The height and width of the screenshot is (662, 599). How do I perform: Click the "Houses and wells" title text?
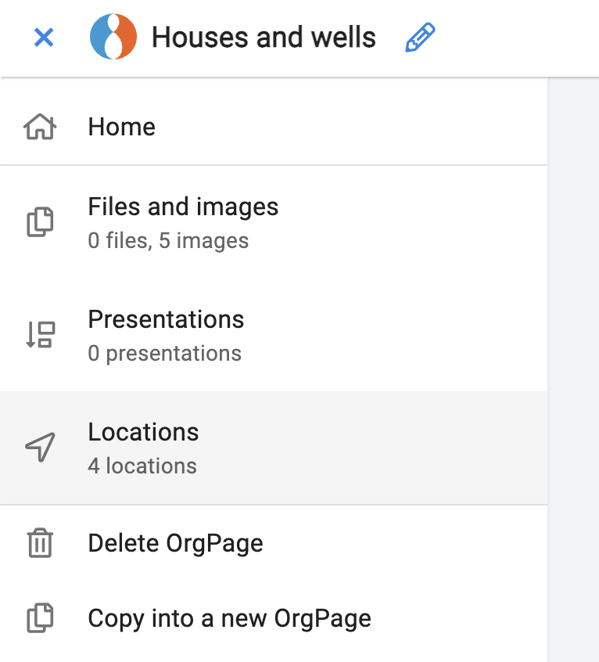tap(264, 37)
